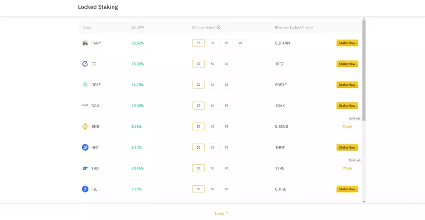Select 60 days duration for HNT

click(x=212, y=147)
